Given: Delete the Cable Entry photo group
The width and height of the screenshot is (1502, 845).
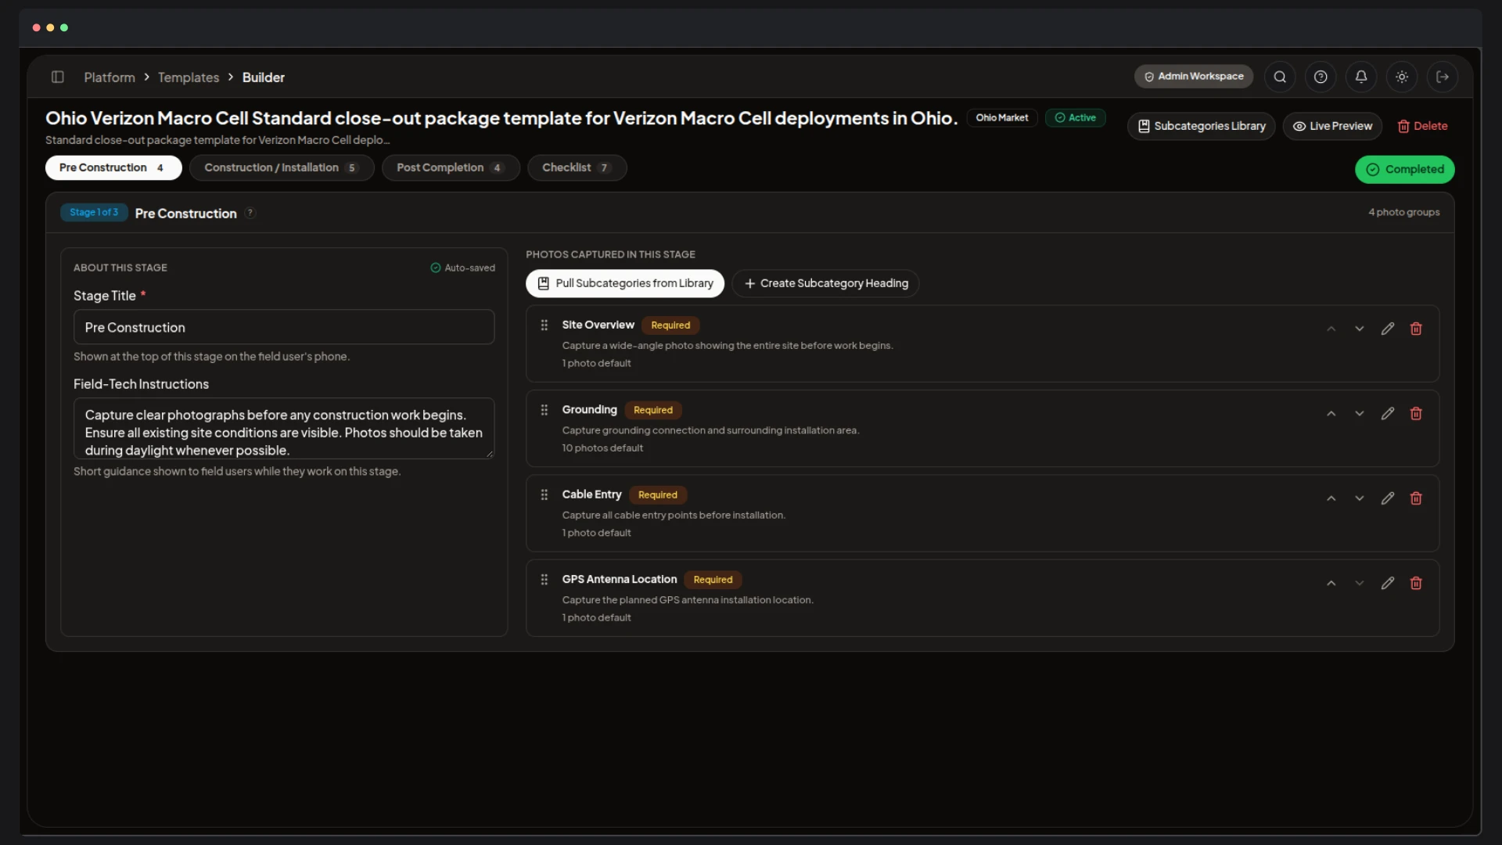Looking at the screenshot, I should (1416, 498).
